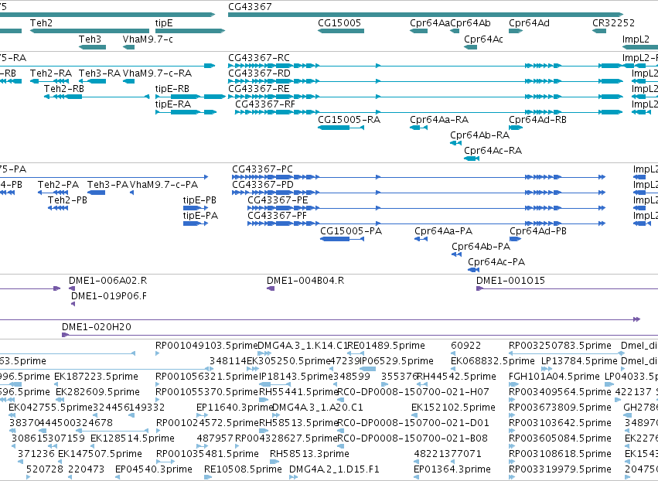Click the CG43367 gene label
Image resolution: width=658 pixels, height=481 pixels.
point(250,7)
